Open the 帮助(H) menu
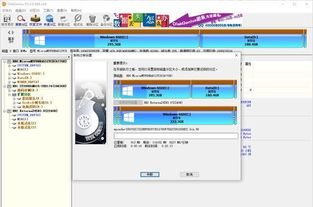The height and width of the screenshot is (207, 313). point(76,10)
